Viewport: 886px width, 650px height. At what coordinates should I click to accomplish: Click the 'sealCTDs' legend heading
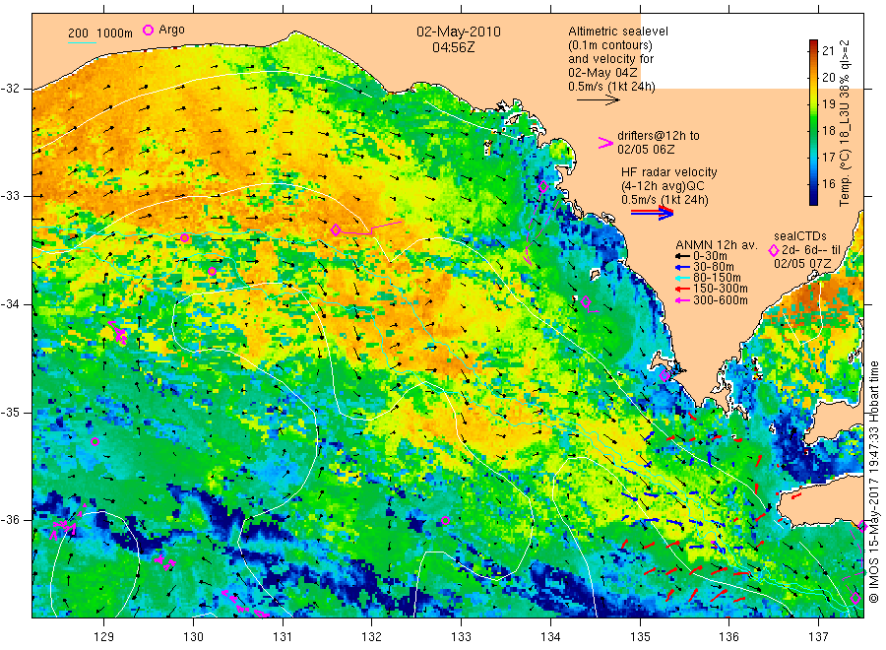coord(800,236)
